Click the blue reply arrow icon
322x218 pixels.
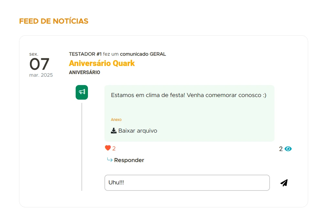click(110, 160)
